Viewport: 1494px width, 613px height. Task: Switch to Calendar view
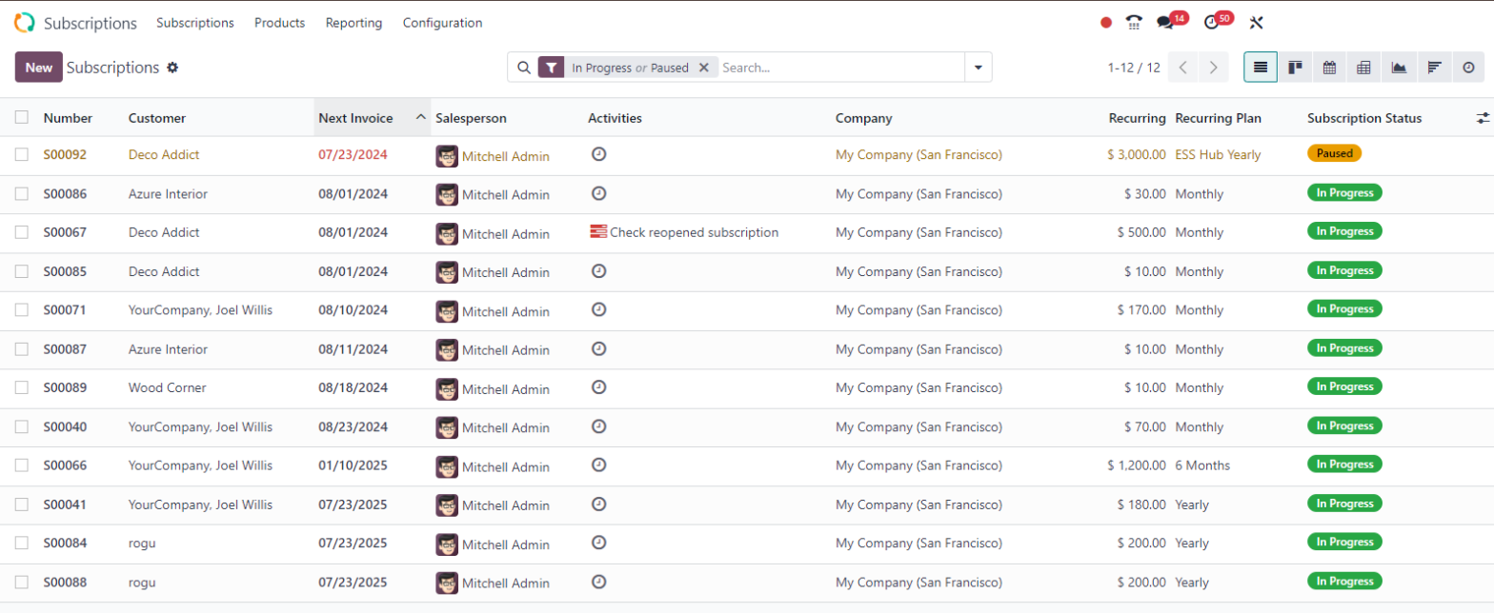pos(1329,68)
